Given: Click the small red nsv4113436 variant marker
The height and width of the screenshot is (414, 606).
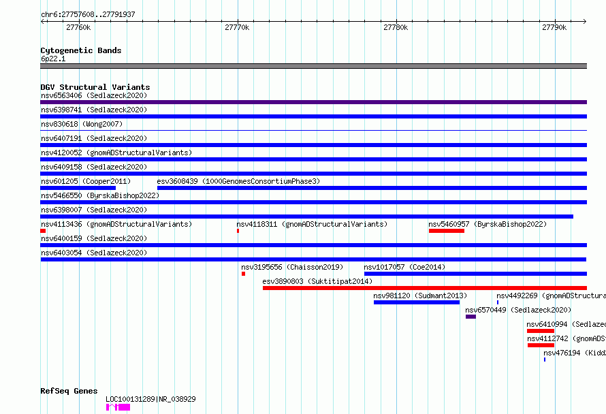Looking at the screenshot, I should click(43, 231).
